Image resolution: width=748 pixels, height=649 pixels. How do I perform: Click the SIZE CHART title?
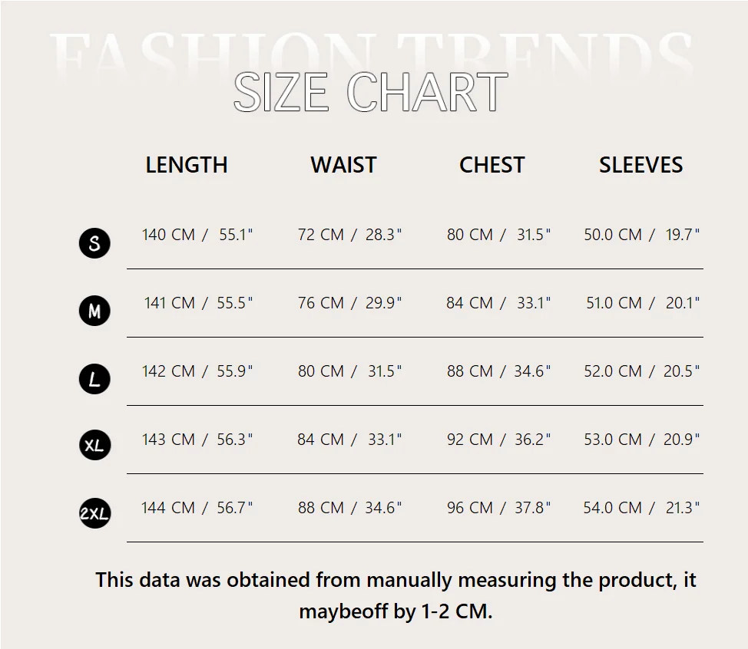tap(370, 93)
